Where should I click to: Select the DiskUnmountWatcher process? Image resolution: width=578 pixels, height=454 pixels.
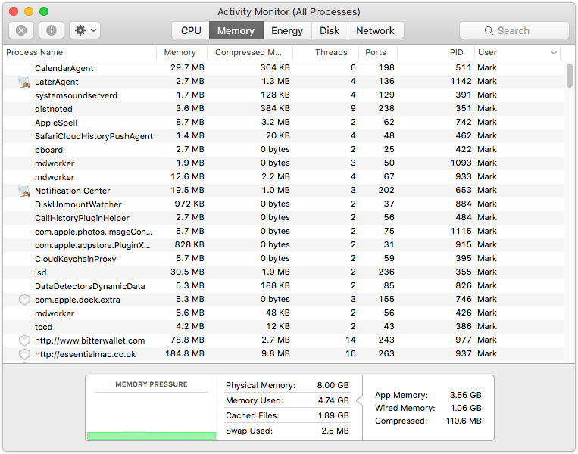283,204
